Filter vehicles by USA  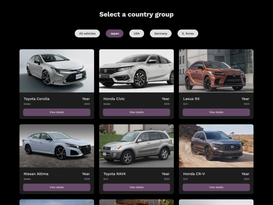pyautogui.click(x=136, y=34)
